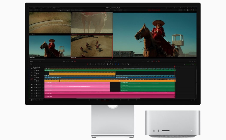The width and height of the screenshot is (226, 140).
Task: Play the source viewer clip
Action: pyautogui.click(x=70, y=61)
